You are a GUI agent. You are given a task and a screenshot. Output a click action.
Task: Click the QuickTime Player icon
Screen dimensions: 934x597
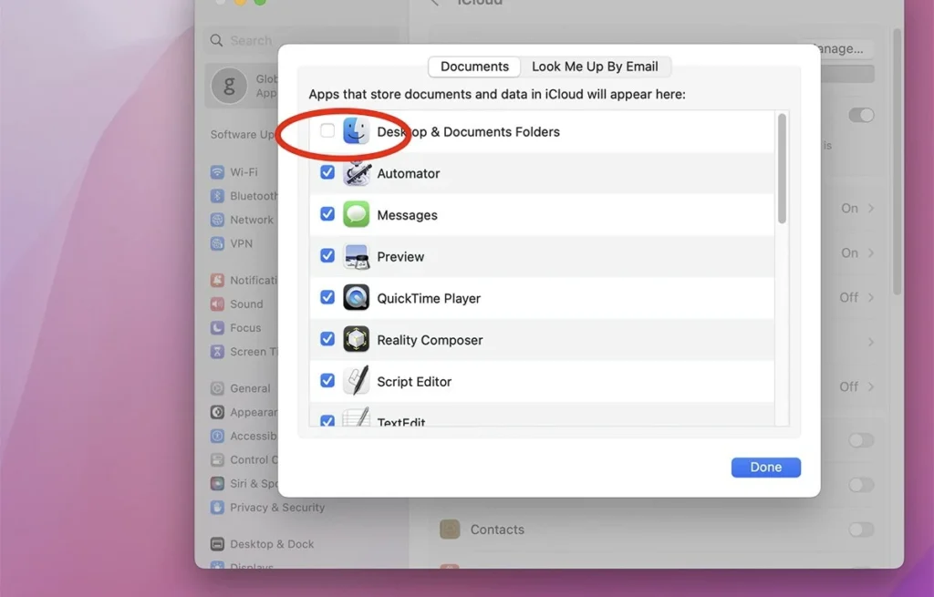pyautogui.click(x=357, y=298)
